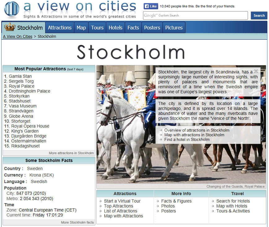Click the Central European Time (CET) text

tap(48, 210)
